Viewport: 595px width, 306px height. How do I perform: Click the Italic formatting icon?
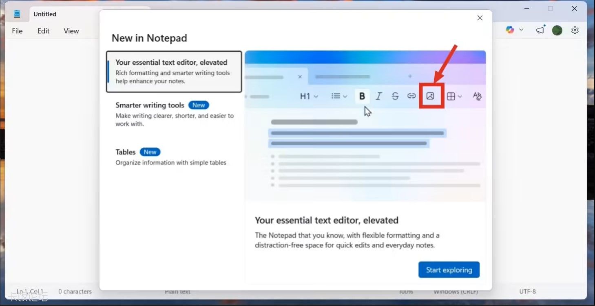[378, 96]
